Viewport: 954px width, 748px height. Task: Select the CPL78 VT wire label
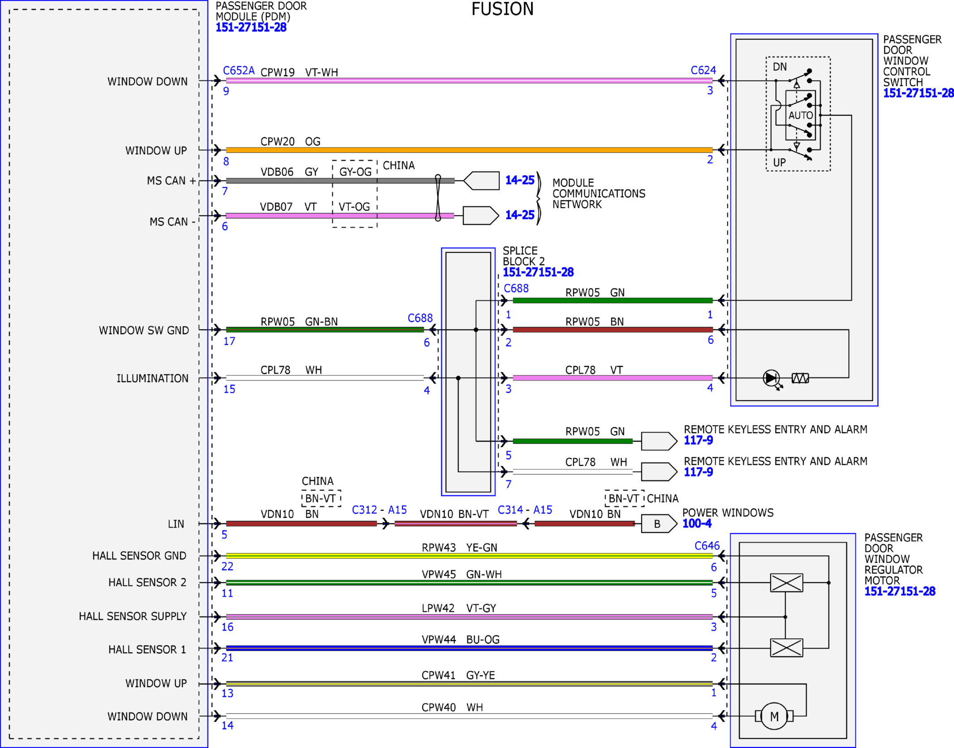594,370
